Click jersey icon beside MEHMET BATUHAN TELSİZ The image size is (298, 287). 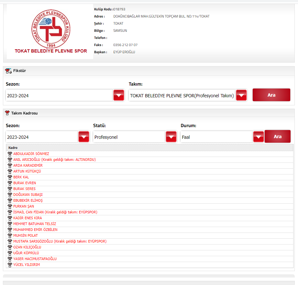[x=10, y=224]
